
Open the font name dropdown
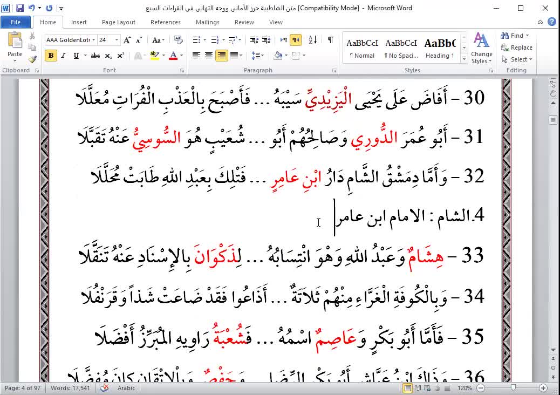(94, 40)
